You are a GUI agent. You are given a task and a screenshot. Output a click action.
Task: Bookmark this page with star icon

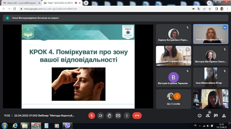210,9
